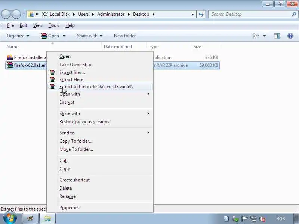Viewport: 299px width, 224px height.
Task: Click the Help question mark icon
Action: [x=290, y=36]
